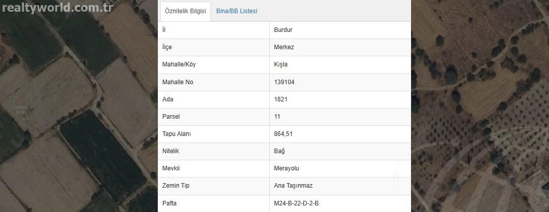The height and width of the screenshot is (212, 549).
Task: Select the Ana Taşınmaz value
Action: [293, 186]
